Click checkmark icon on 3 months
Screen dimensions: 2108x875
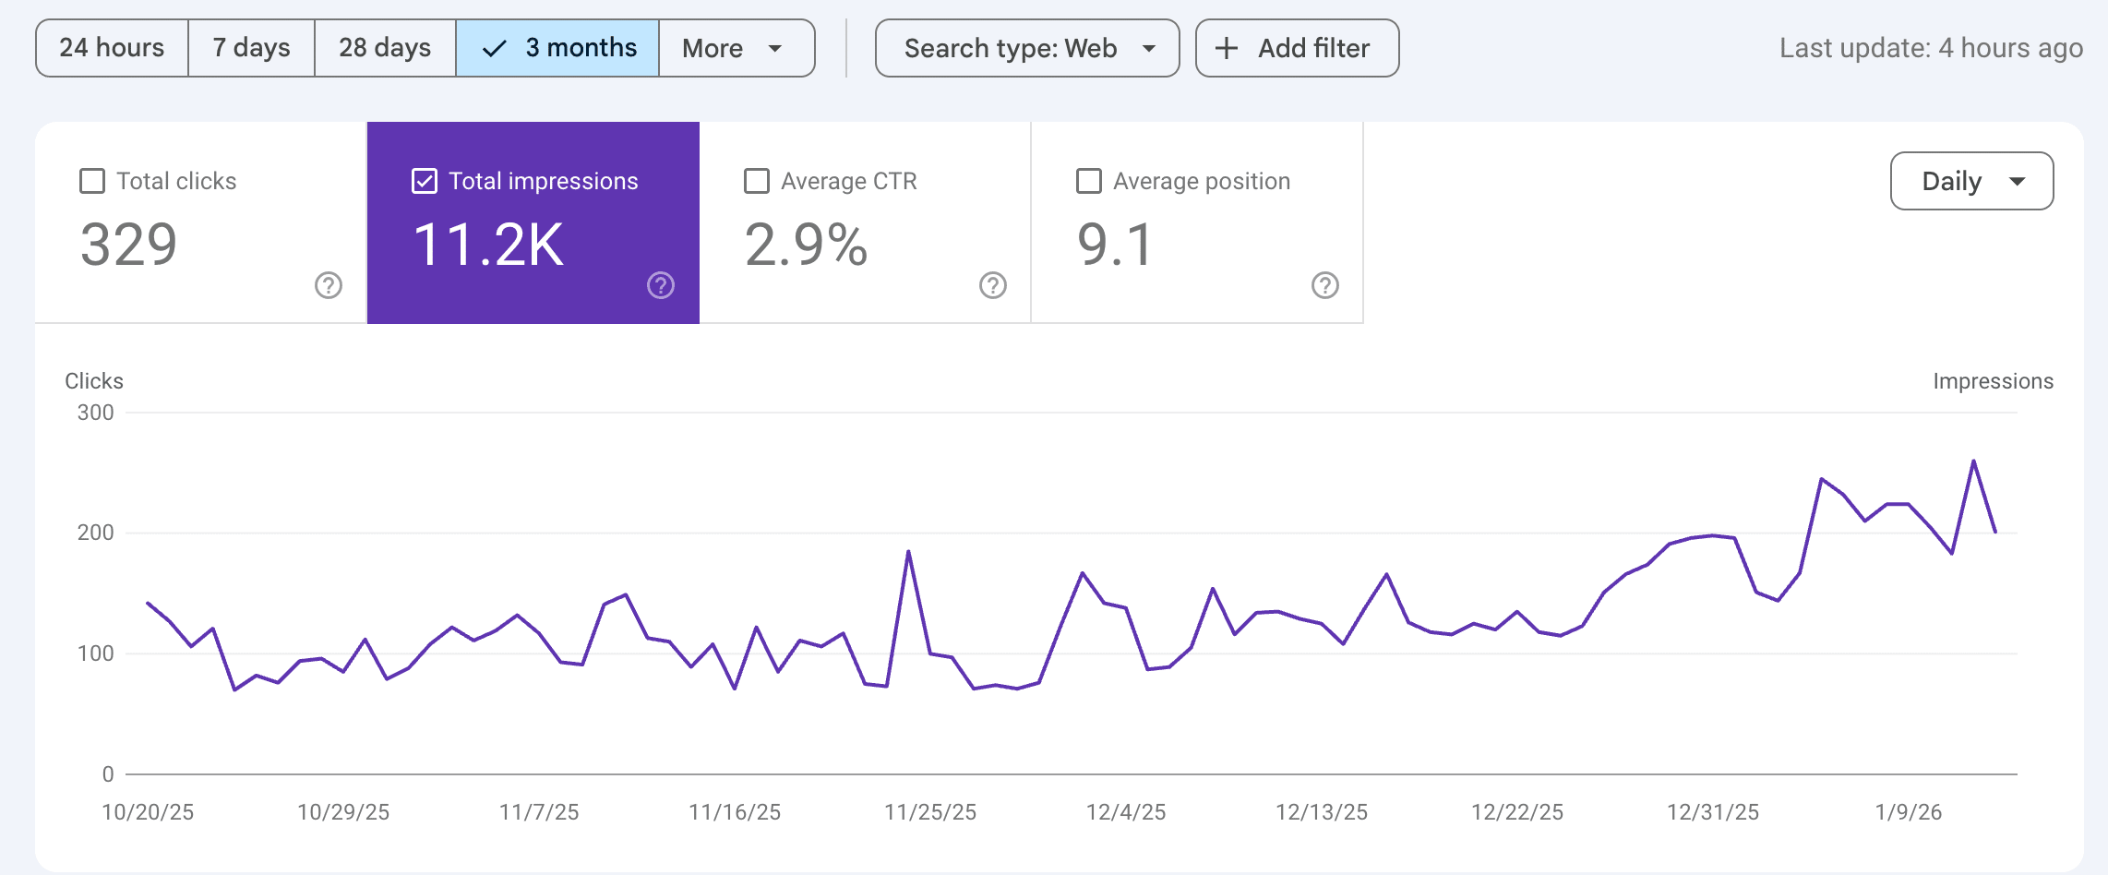pos(495,48)
